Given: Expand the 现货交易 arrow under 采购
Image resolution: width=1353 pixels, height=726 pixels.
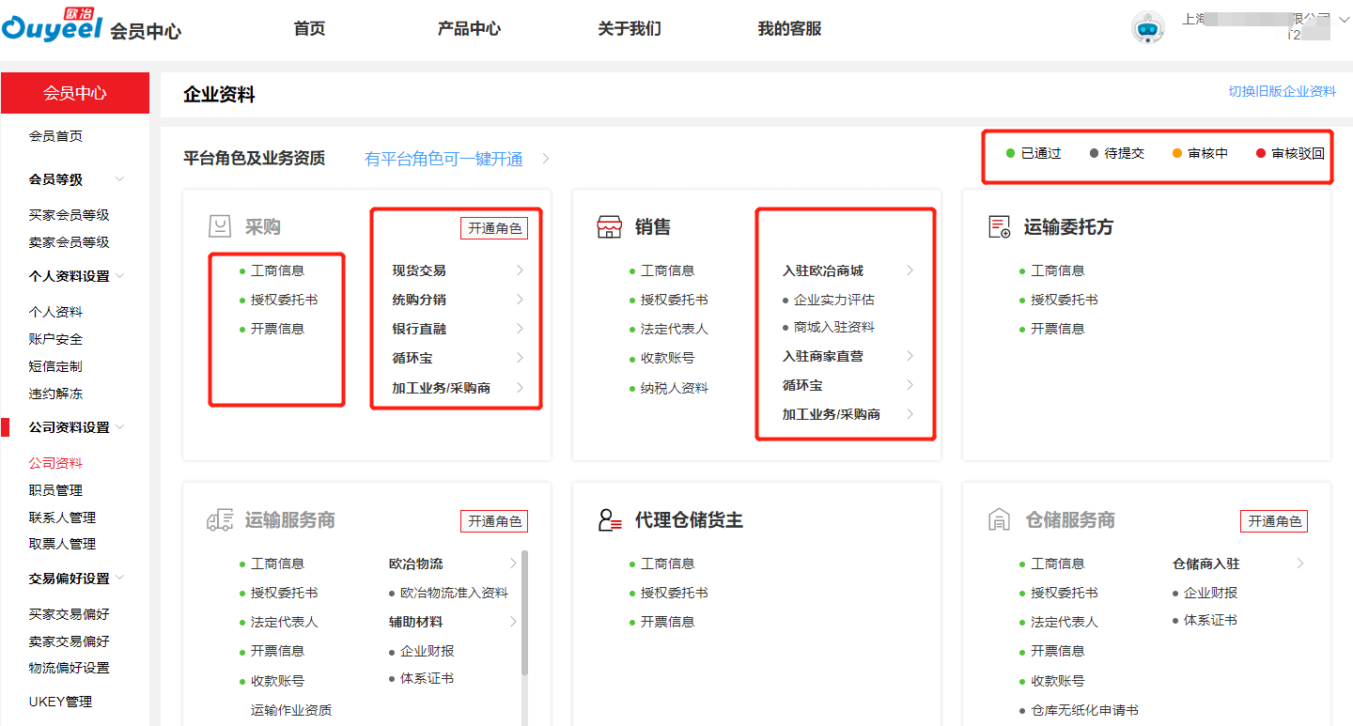Looking at the screenshot, I should pyautogui.click(x=520, y=270).
